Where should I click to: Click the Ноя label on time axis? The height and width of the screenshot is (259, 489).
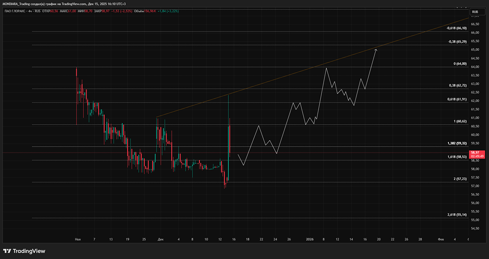click(78, 239)
